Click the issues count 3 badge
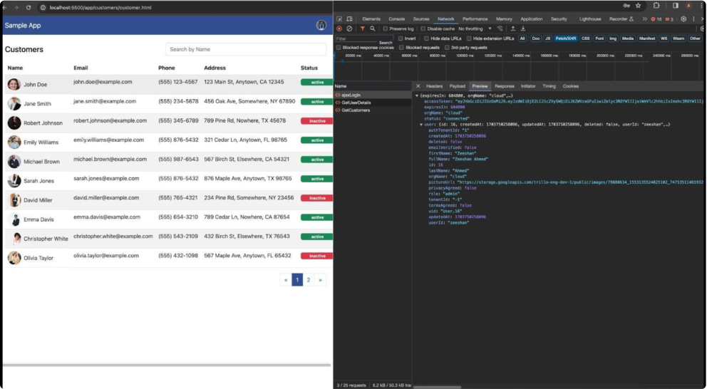Image resolution: width=707 pixels, height=389 pixels. click(x=669, y=19)
